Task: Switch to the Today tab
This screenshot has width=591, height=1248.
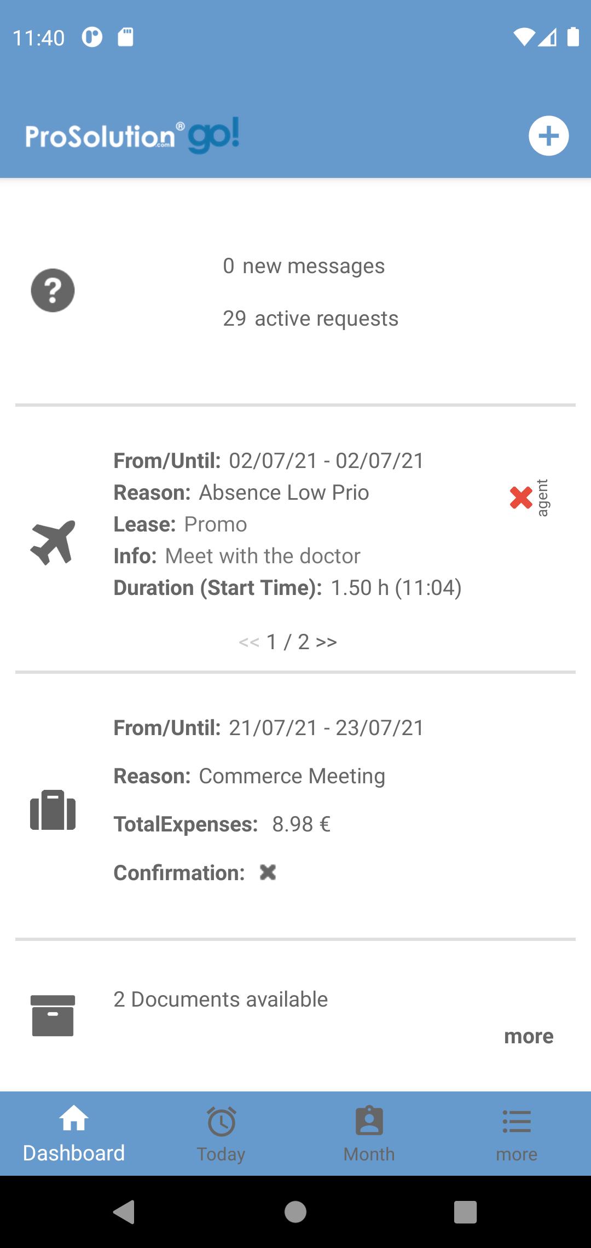Action: pyautogui.click(x=221, y=1134)
